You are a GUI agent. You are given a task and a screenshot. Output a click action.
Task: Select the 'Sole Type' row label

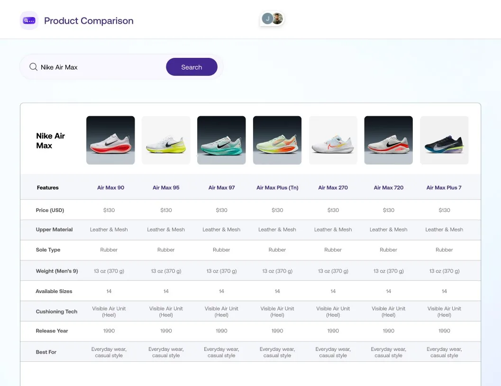pos(48,249)
